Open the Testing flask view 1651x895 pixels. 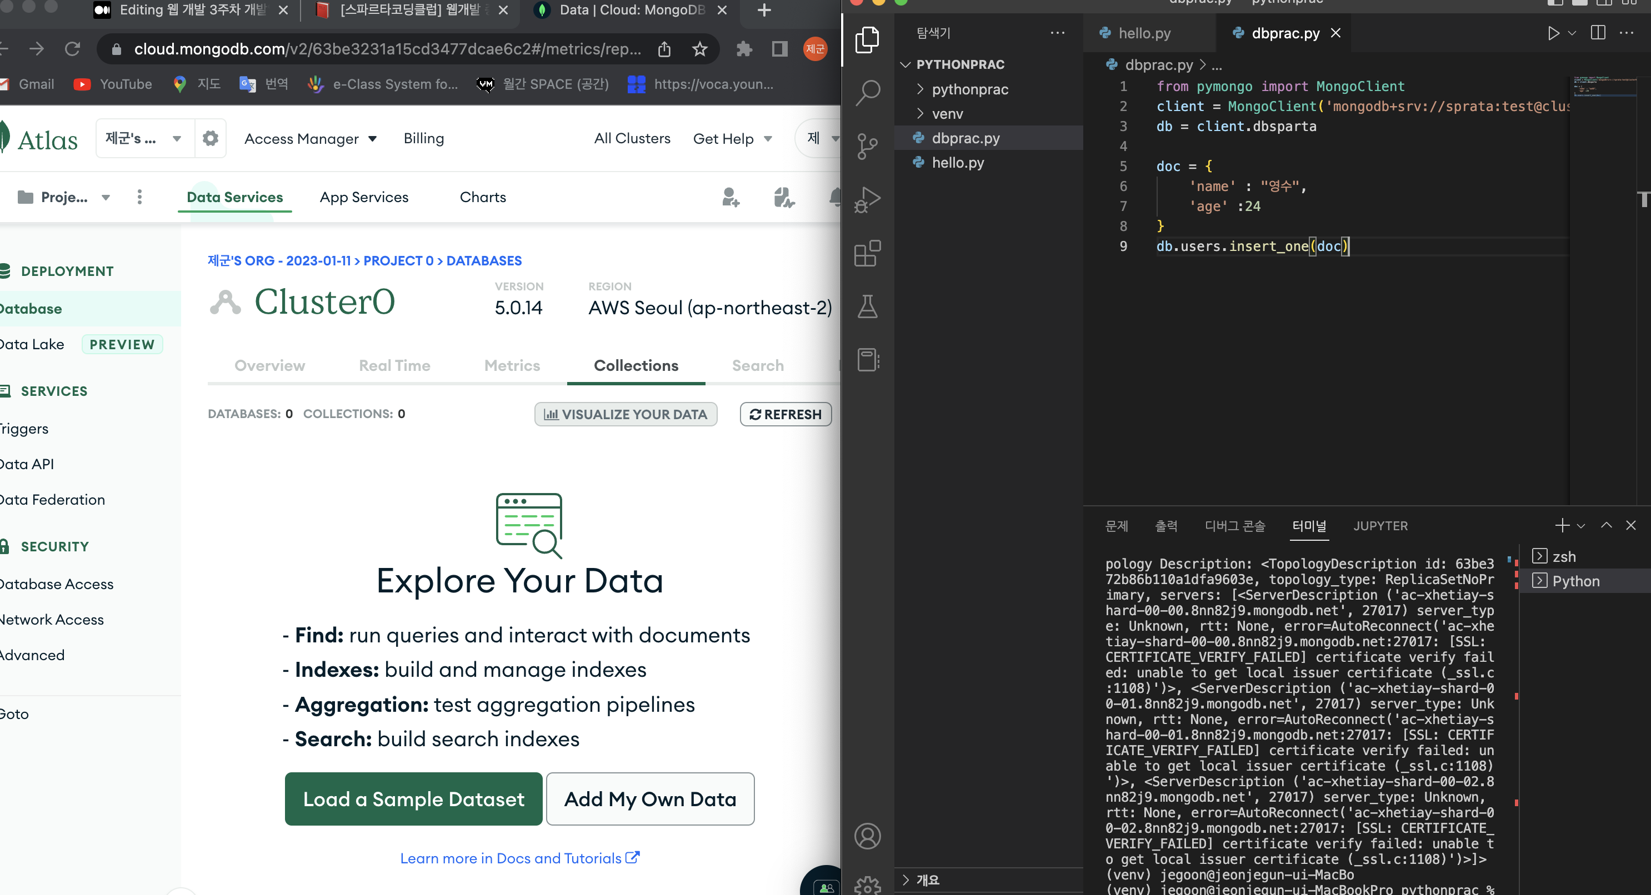pyautogui.click(x=867, y=306)
